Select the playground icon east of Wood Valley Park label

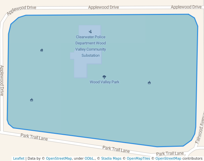[x=149, y=82]
